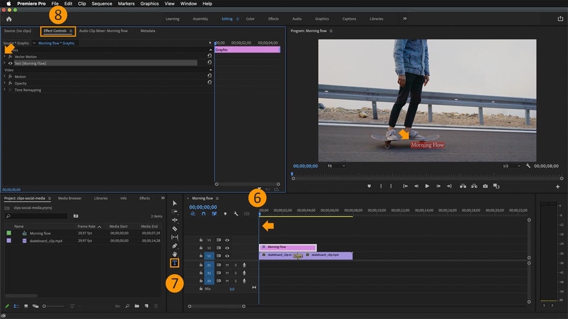Switch to the Captions workspace

[349, 19]
